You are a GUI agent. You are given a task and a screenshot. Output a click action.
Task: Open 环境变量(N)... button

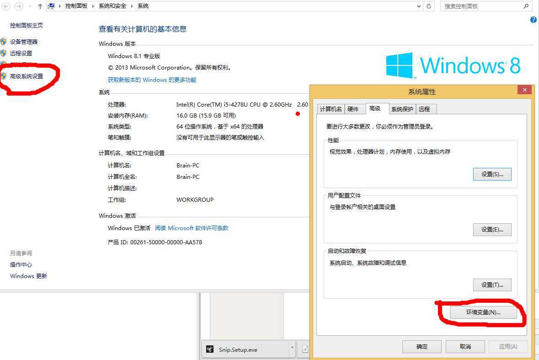[483, 312]
